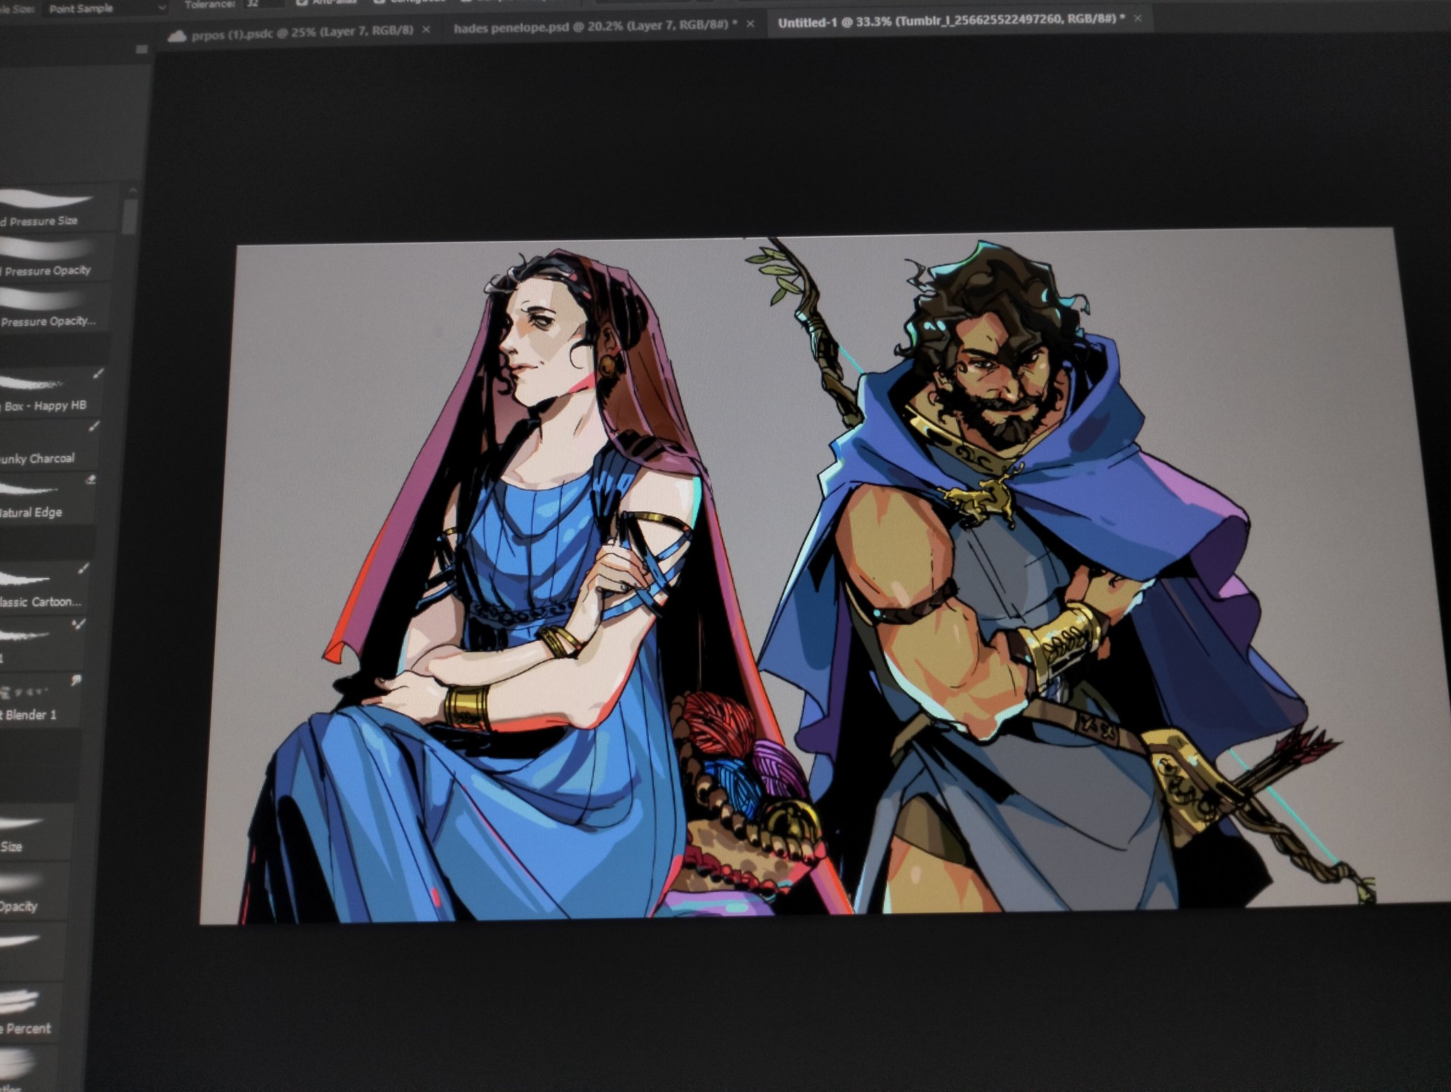
Task: Close the prpos (1).psdc document tab
Action: (426, 30)
